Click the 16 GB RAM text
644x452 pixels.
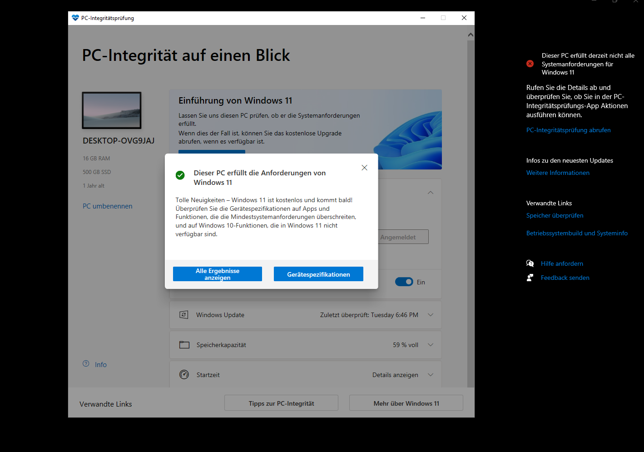(x=96, y=159)
